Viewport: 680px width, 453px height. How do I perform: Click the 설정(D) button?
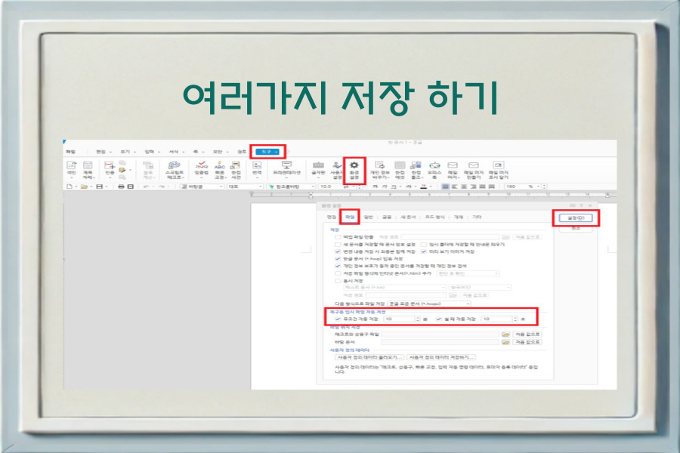coord(576,218)
